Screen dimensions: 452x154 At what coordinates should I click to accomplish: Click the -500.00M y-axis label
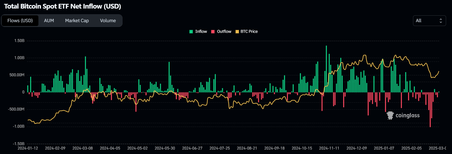tap(16, 109)
